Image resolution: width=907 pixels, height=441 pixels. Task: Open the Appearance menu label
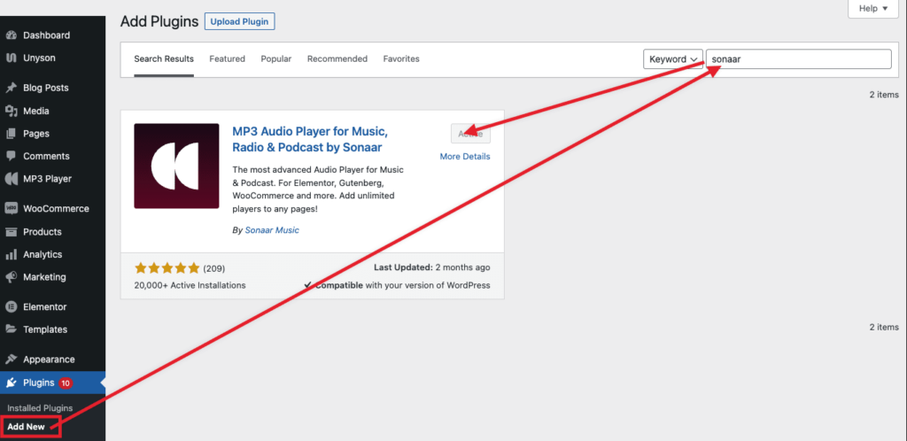point(50,360)
